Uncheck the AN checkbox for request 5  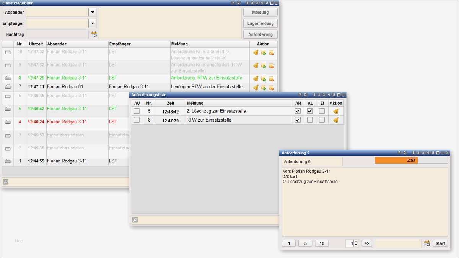click(298, 111)
